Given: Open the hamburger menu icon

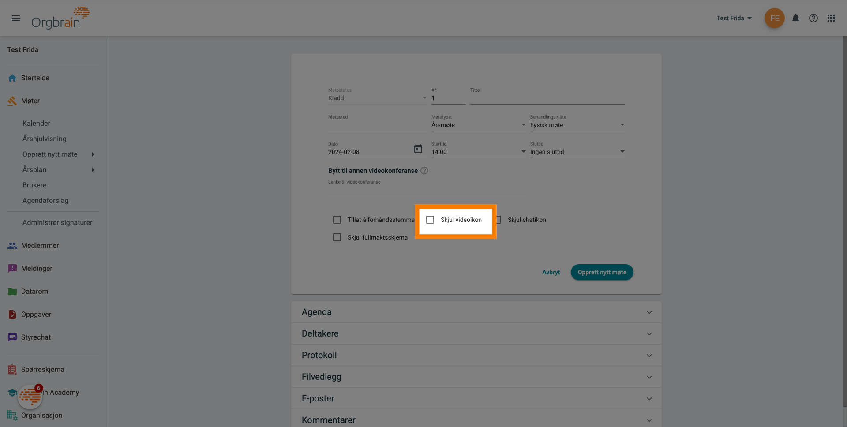Looking at the screenshot, I should [x=16, y=18].
